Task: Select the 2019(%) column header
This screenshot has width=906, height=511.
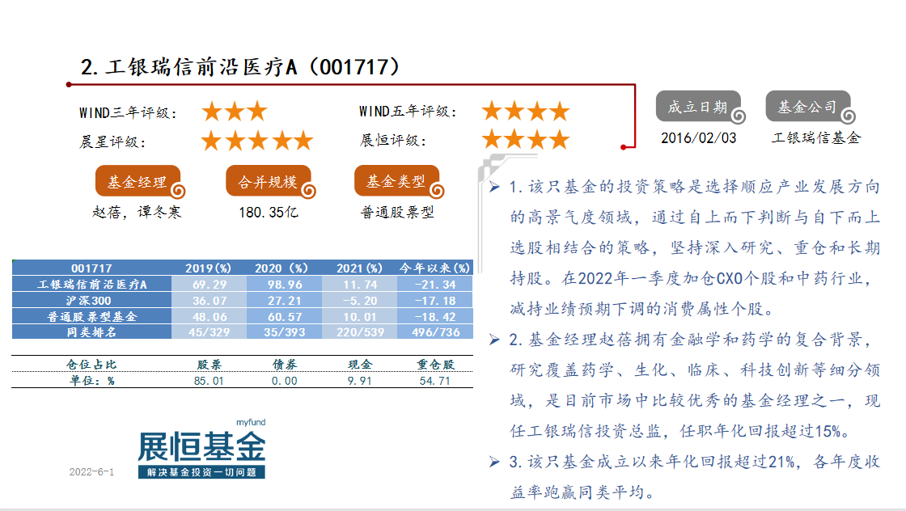Action: click(x=209, y=268)
